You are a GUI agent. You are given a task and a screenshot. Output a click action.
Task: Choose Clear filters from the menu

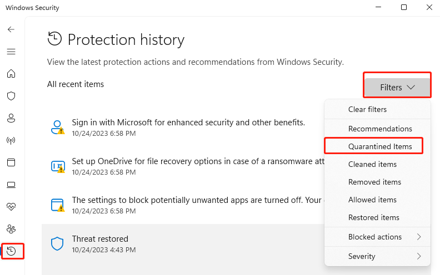[x=367, y=109]
